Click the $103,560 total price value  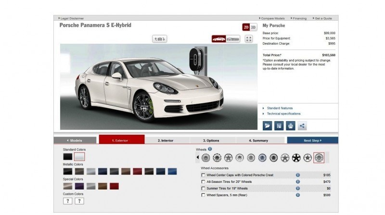(x=329, y=55)
